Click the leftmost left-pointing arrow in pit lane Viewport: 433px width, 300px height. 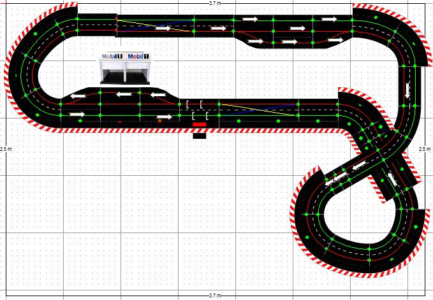click(x=80, y=97)
